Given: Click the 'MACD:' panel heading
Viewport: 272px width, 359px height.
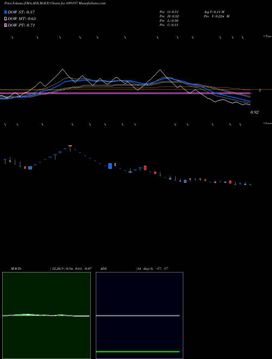Looking at the screenshot, I should pyautogui.click(x=16, y=269).
